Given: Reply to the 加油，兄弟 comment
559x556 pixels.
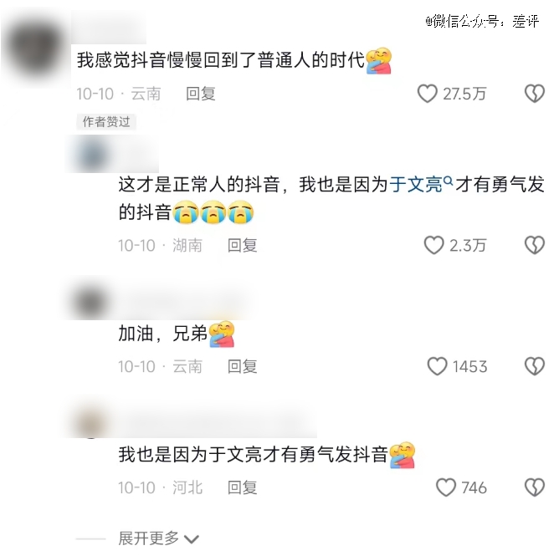Looking at the screenshot, I should 243,367.
